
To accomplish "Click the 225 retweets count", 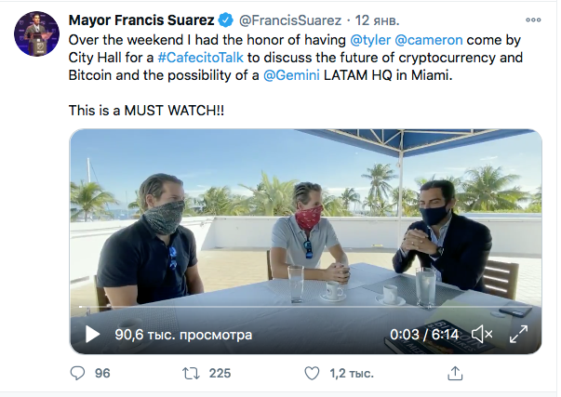I will click(220, 373).
